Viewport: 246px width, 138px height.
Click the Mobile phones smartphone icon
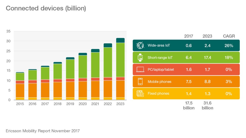point(140,81)
